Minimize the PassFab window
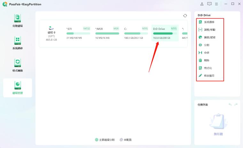 (x=226, y=4)
